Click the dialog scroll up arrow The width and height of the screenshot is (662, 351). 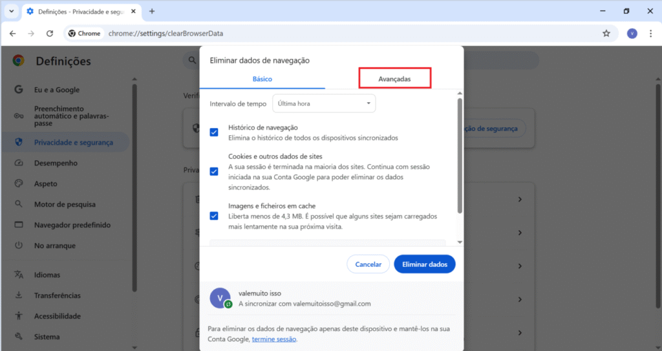(x=460, y=93)
